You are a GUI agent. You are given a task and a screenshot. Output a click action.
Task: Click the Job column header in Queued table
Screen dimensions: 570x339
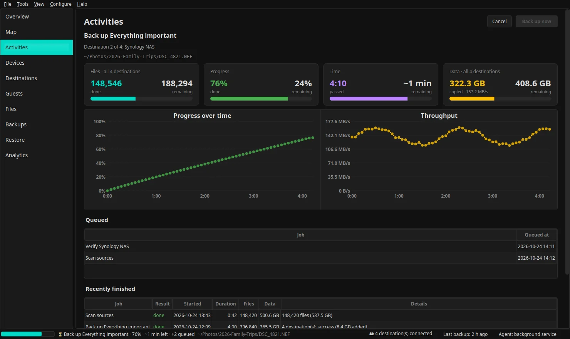click(300, 235)
